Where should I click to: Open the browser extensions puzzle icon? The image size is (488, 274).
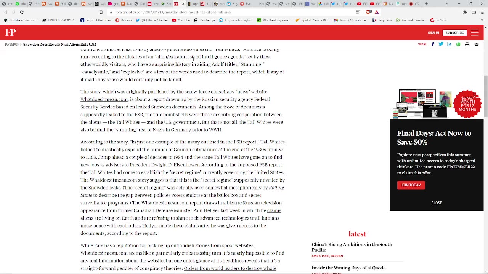click(465, 12)
